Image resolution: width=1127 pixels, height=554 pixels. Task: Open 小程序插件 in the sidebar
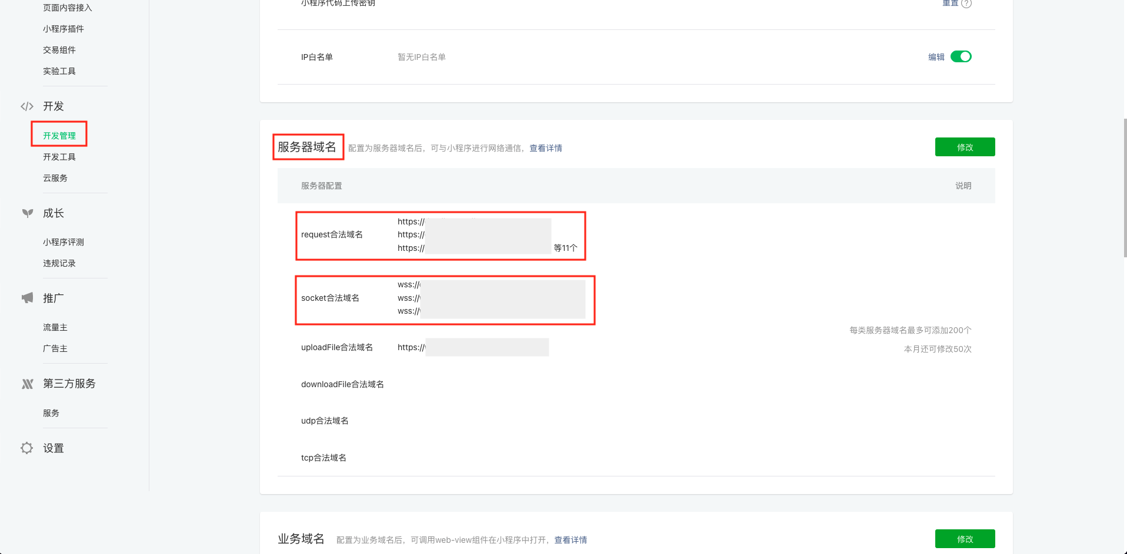(64, 29)
